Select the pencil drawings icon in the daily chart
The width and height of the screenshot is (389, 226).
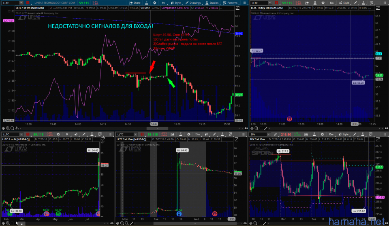(84, 134)
